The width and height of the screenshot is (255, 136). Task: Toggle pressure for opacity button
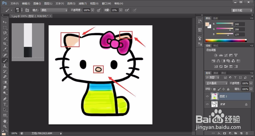(98, 10)
